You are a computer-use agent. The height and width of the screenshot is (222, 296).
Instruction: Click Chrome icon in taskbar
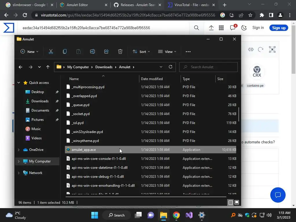[176, 215]
